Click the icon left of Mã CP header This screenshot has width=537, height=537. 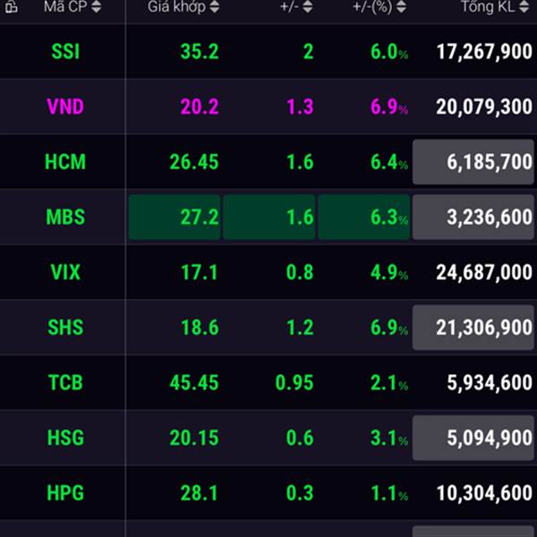11,6
